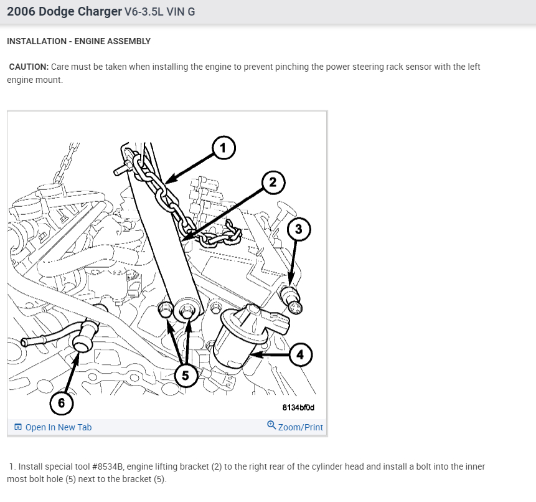This screenshot has height=502, width=536.
Task: Click callout number 6 in the diagram
Action: click(62, 403)
